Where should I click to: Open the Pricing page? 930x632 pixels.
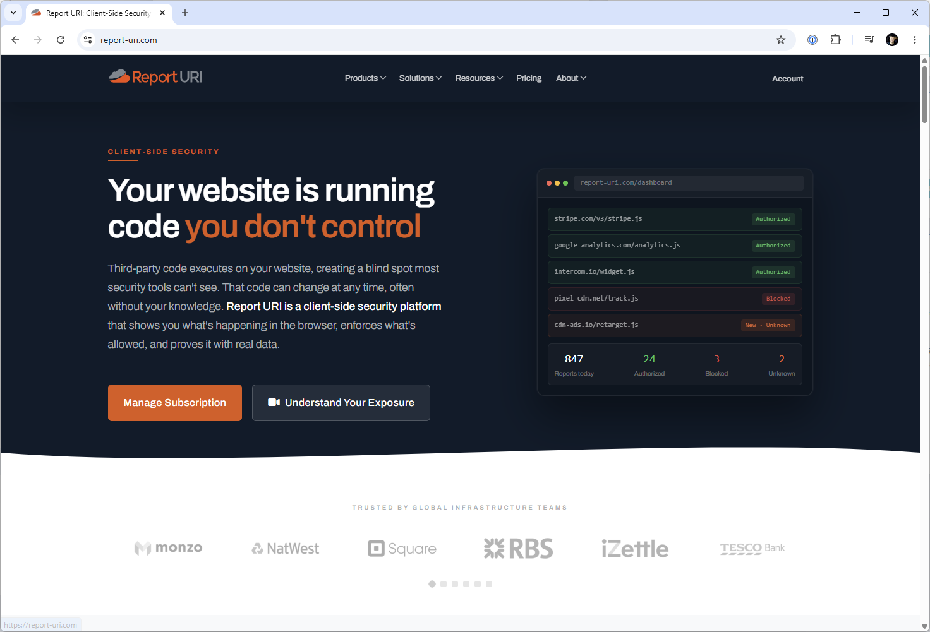pyautogui.click(x=529, y=78)
